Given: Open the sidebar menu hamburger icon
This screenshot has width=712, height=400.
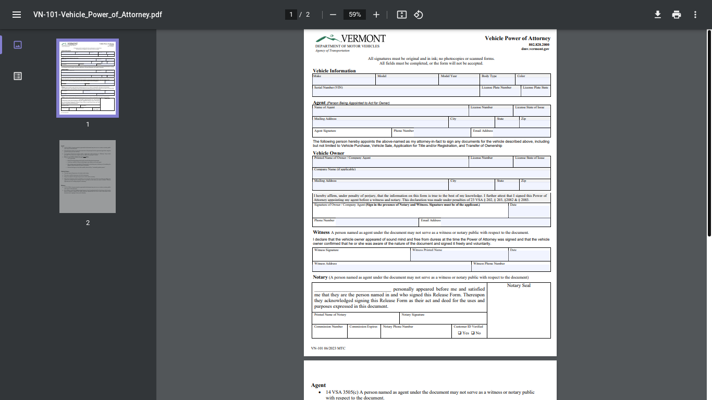Looking at the screenshot, I should click(17, 15).
